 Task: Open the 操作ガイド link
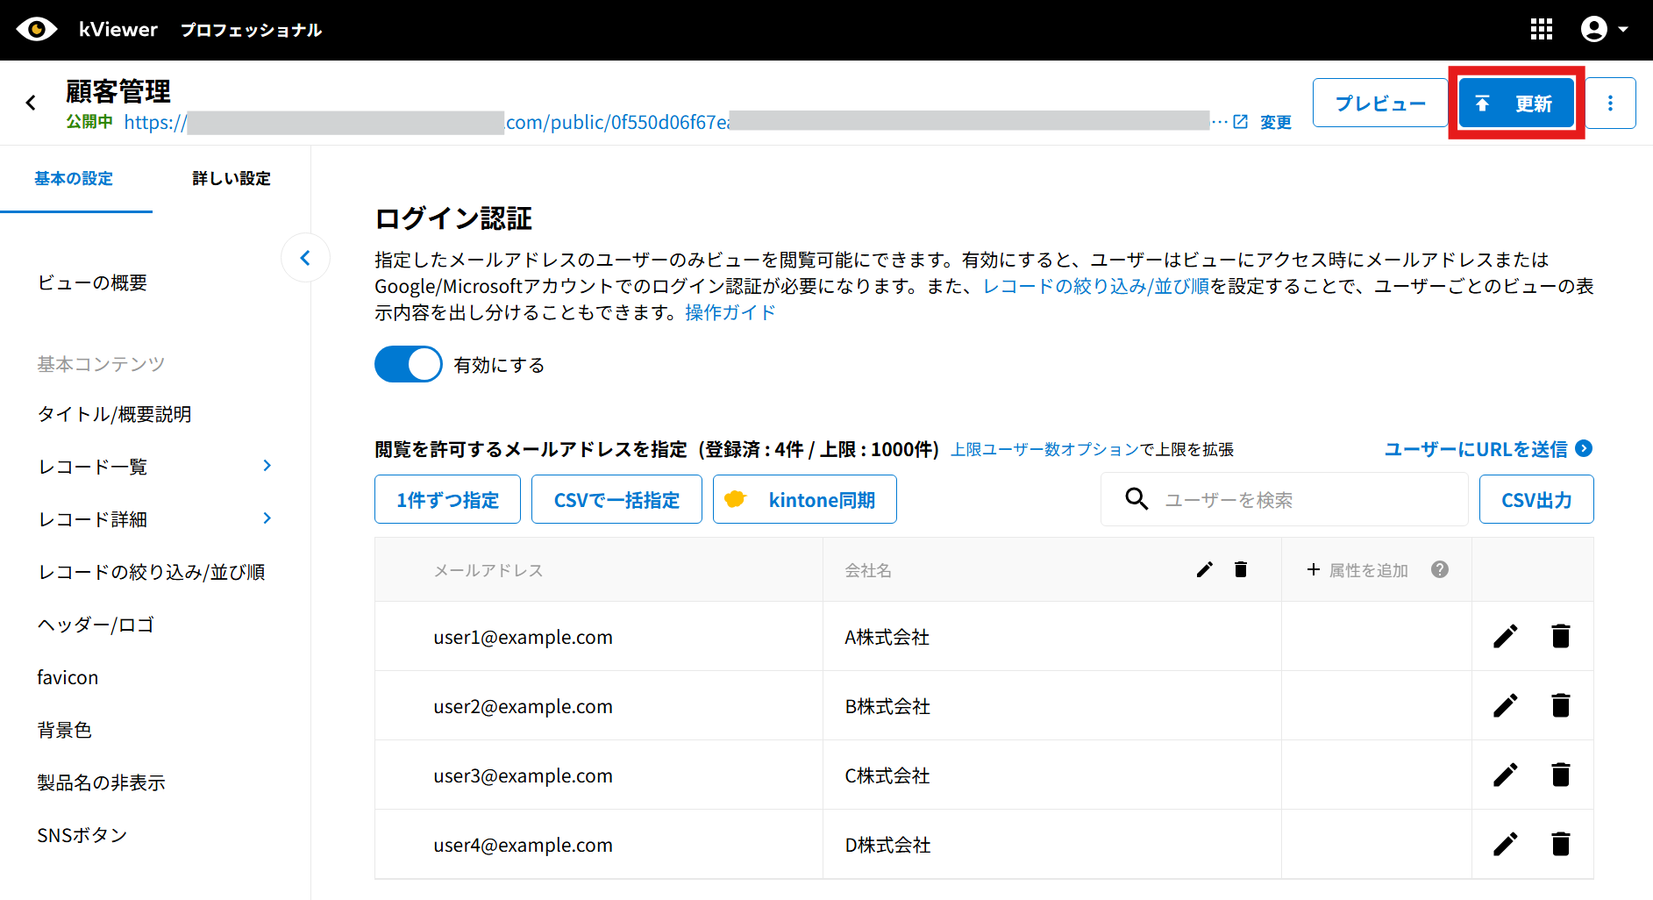730,313
